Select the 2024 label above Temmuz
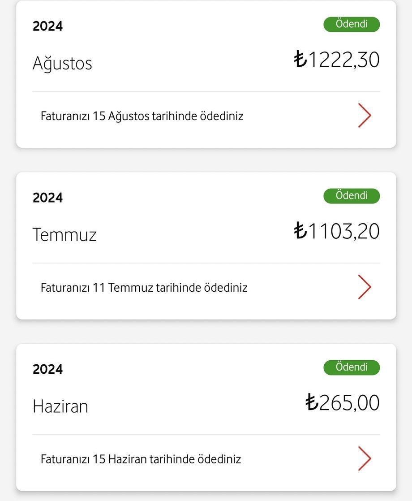The image size is (412, 501). [47, 198]
